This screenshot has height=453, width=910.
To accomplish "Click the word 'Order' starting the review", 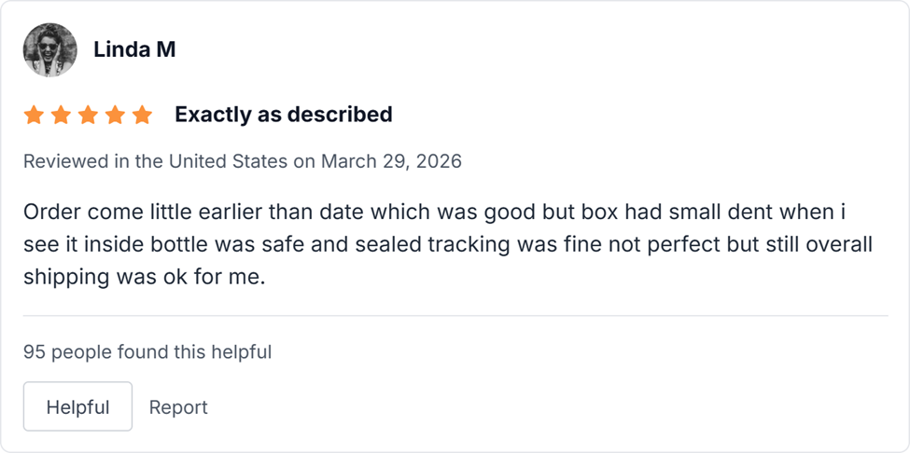I will tap(52, 212).
